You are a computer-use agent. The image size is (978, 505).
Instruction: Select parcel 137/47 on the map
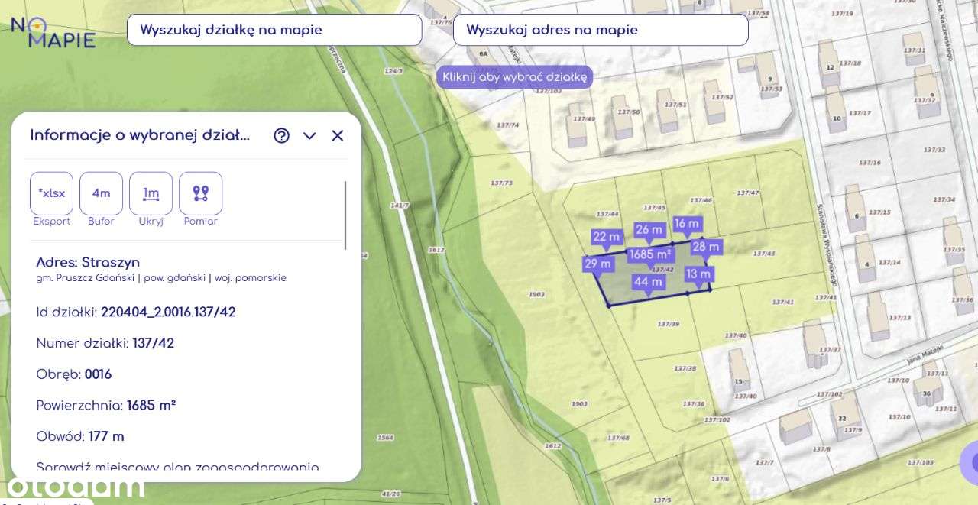pyautogui.click(x=748, y=193)
